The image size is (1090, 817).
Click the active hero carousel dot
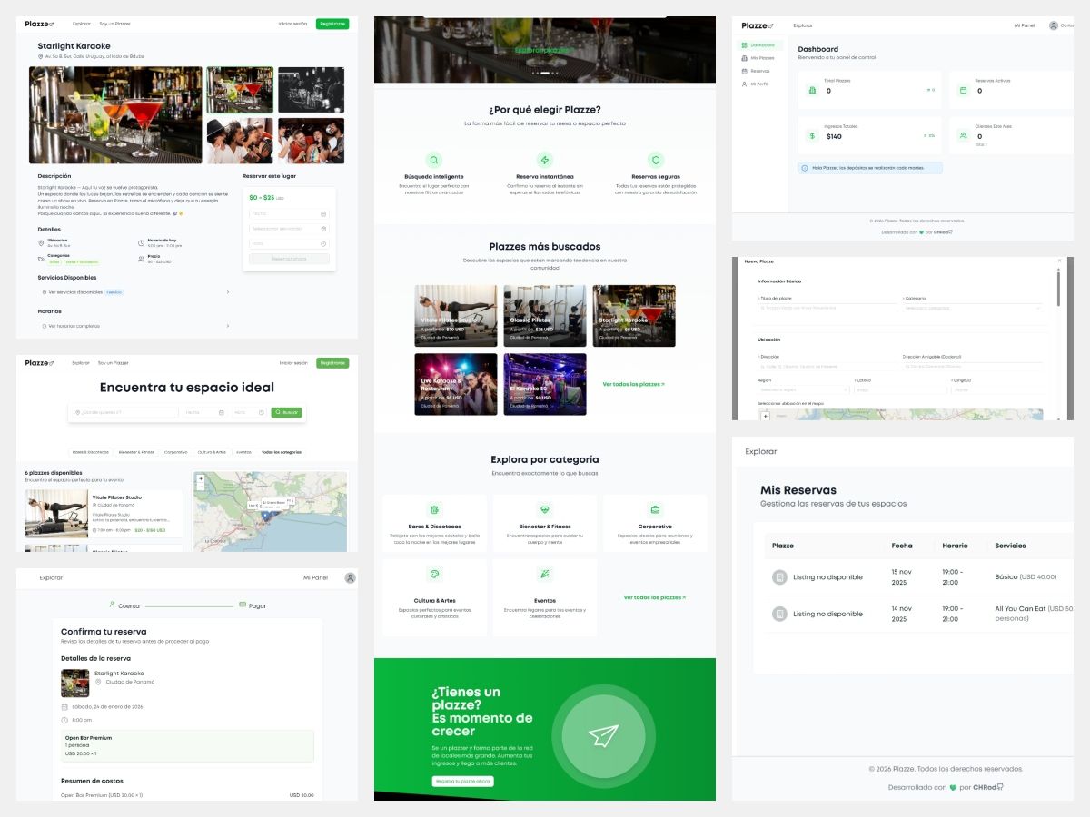(x=545, y=73)
